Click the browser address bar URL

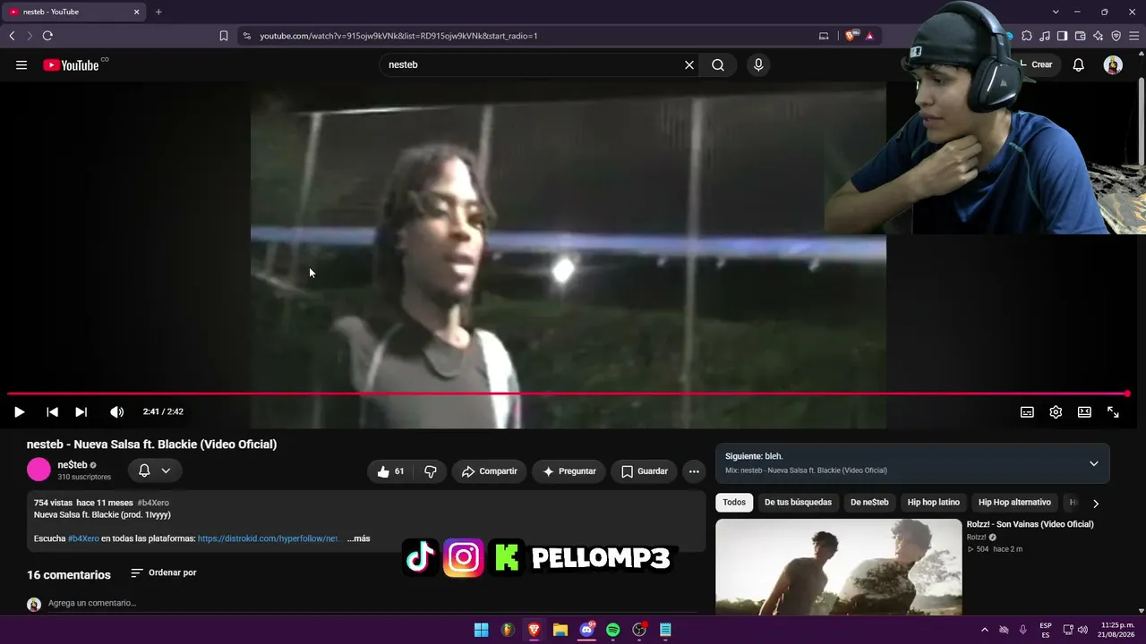point(398,36)
